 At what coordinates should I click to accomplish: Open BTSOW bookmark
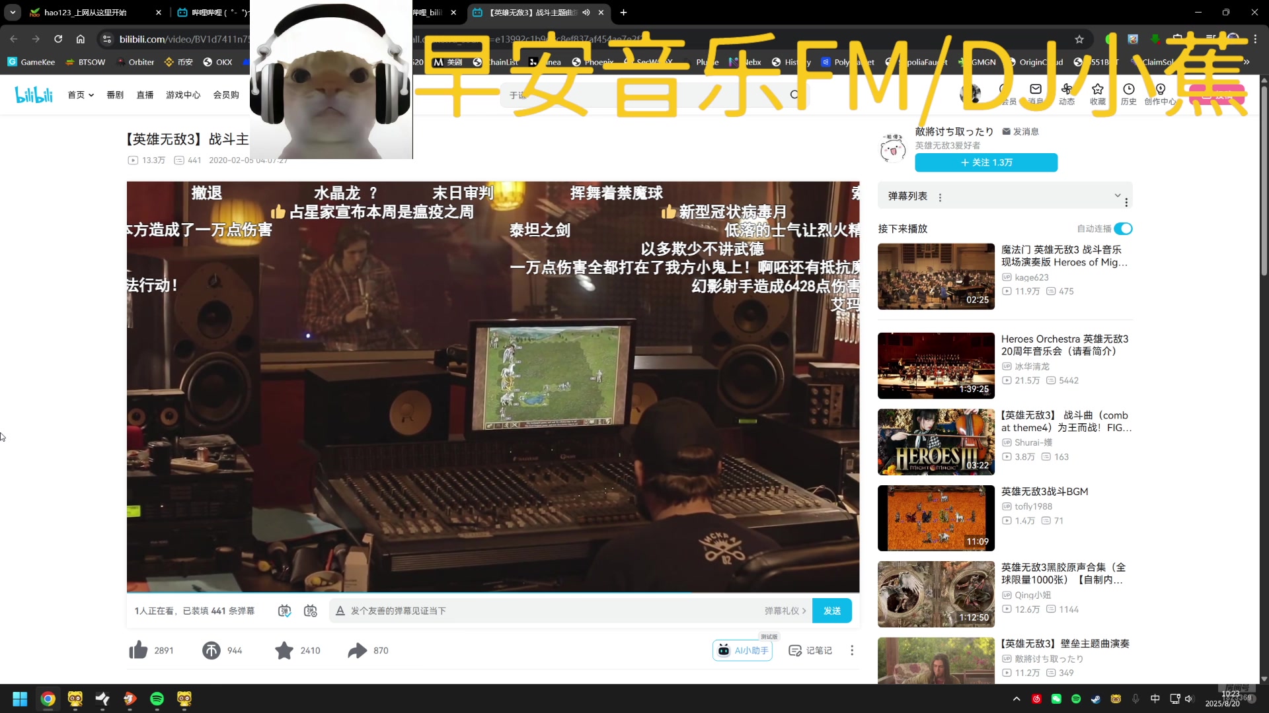[85, 62]
